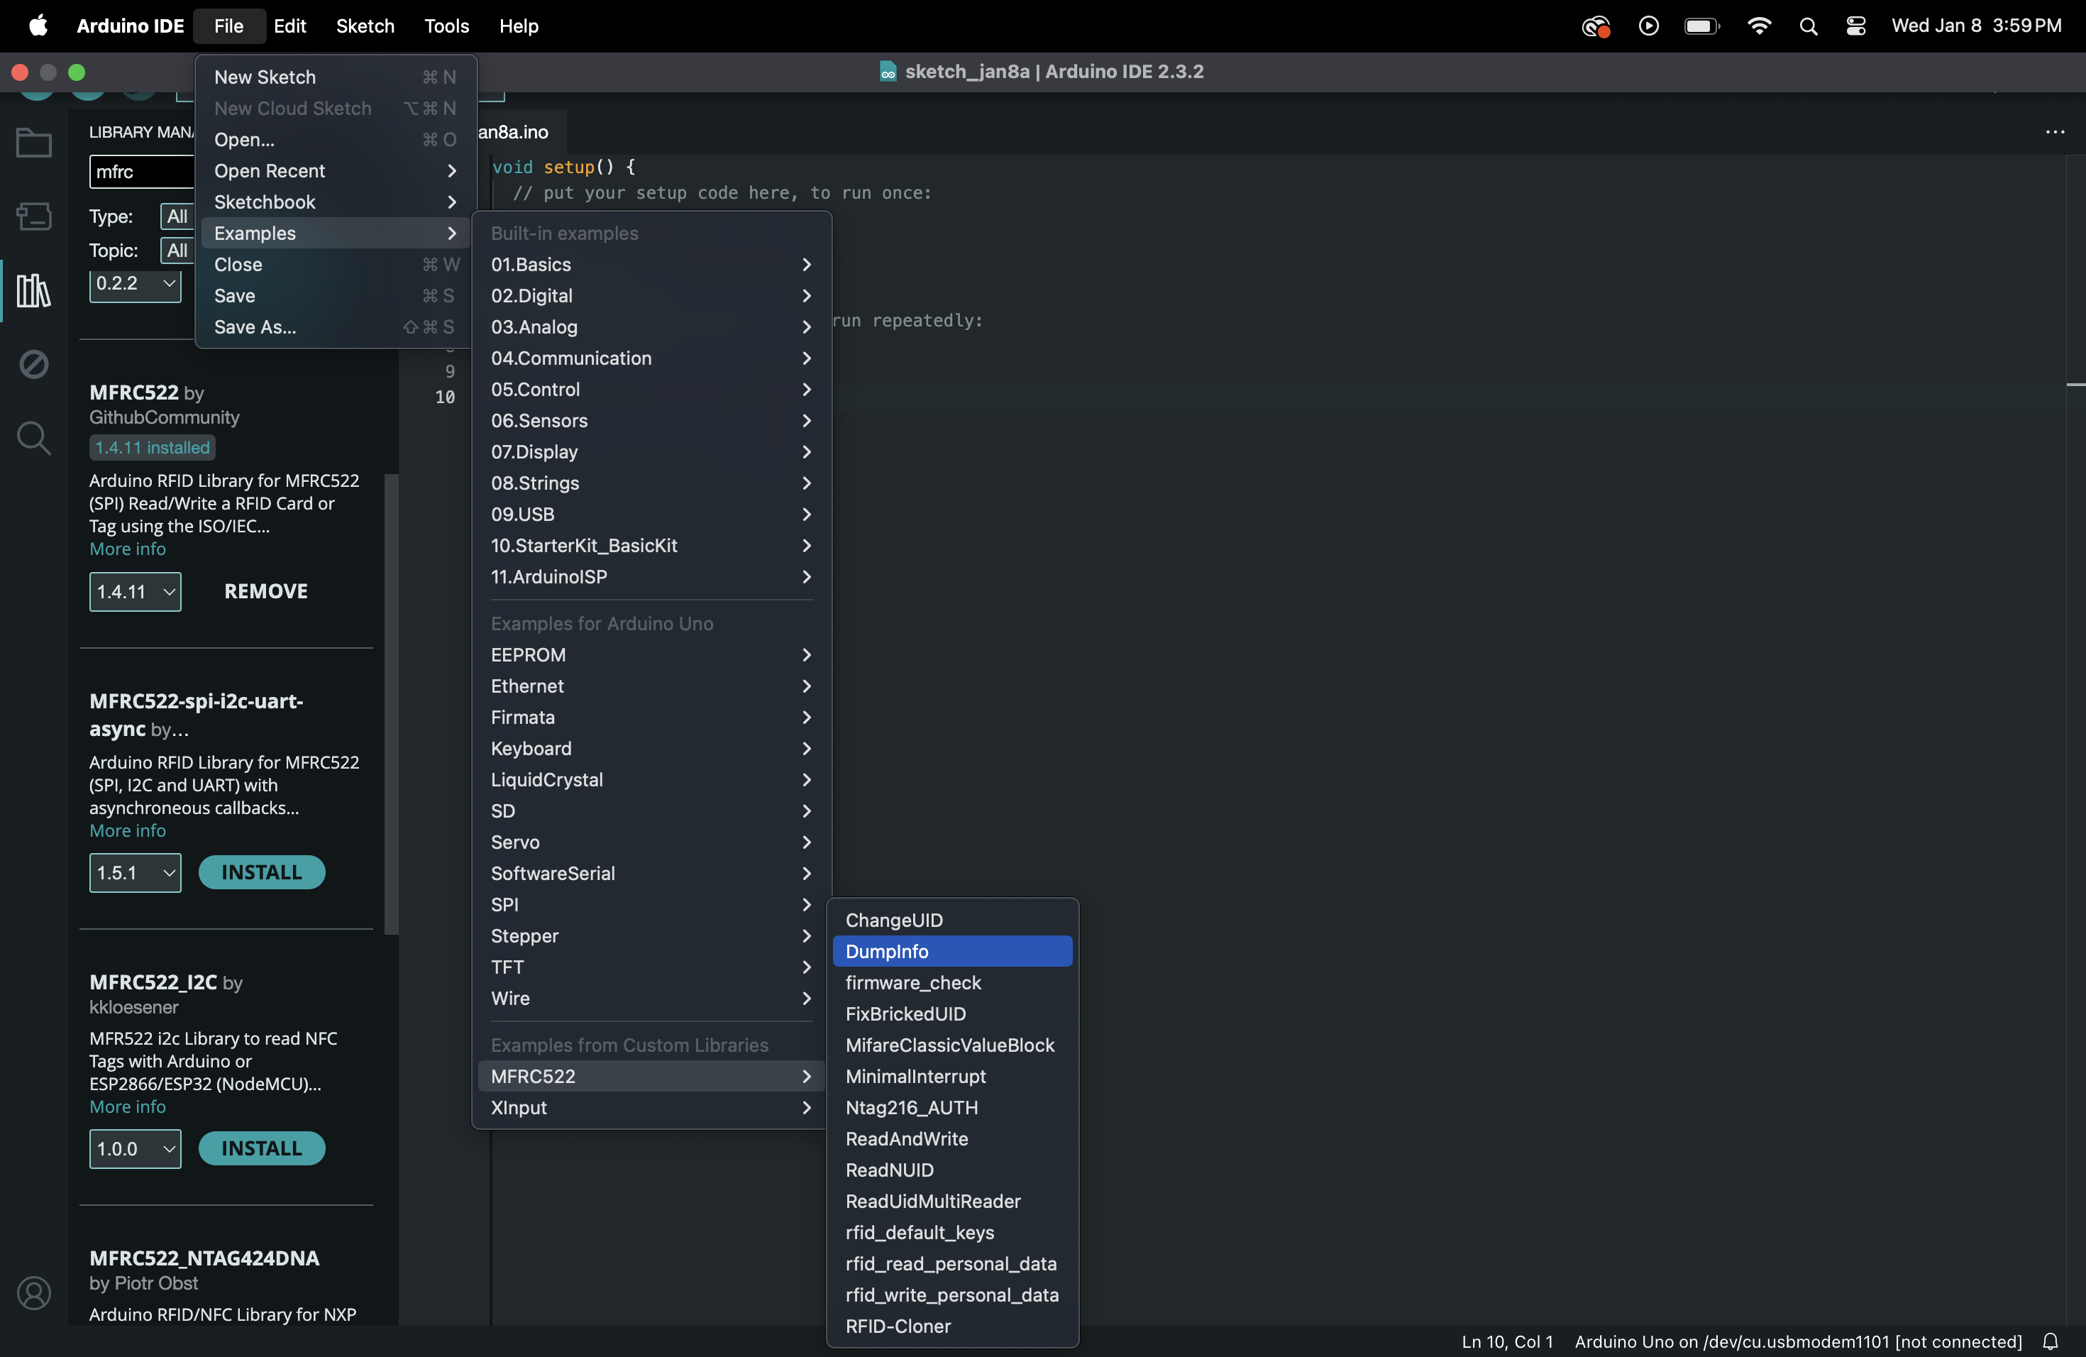Open the Sketchbook folder icon in sidebar
The image size is (2086, 1357).
click(x=34, y=143)
